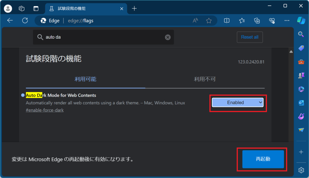This screenshot has width=309, height=178.
Task: Add page to favorites with star icon
Action: (209, 21)
